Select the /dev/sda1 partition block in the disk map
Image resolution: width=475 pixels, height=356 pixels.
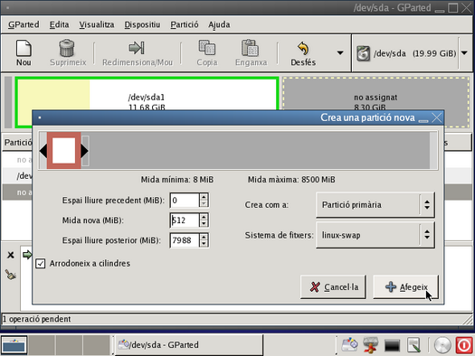[x=147, y=94]
